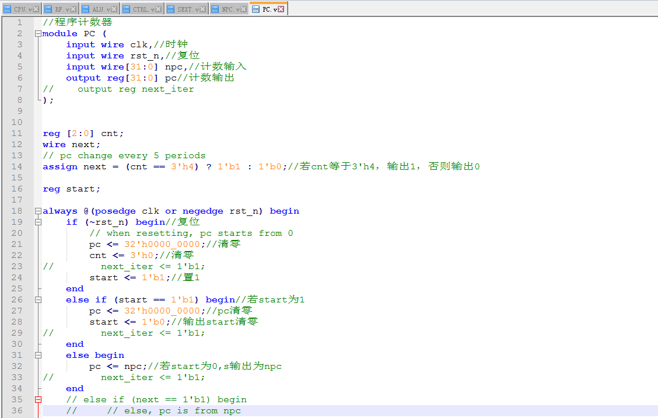This screenshot has height=418, width=658.
Task: Click 'start <= 1'b1' on line 24
Action: [x=127, y=278]
